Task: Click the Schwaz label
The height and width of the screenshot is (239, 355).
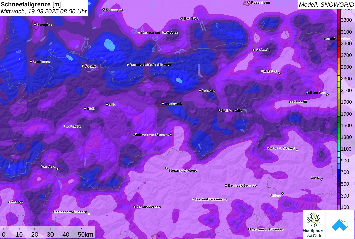Action: [208, 91]
